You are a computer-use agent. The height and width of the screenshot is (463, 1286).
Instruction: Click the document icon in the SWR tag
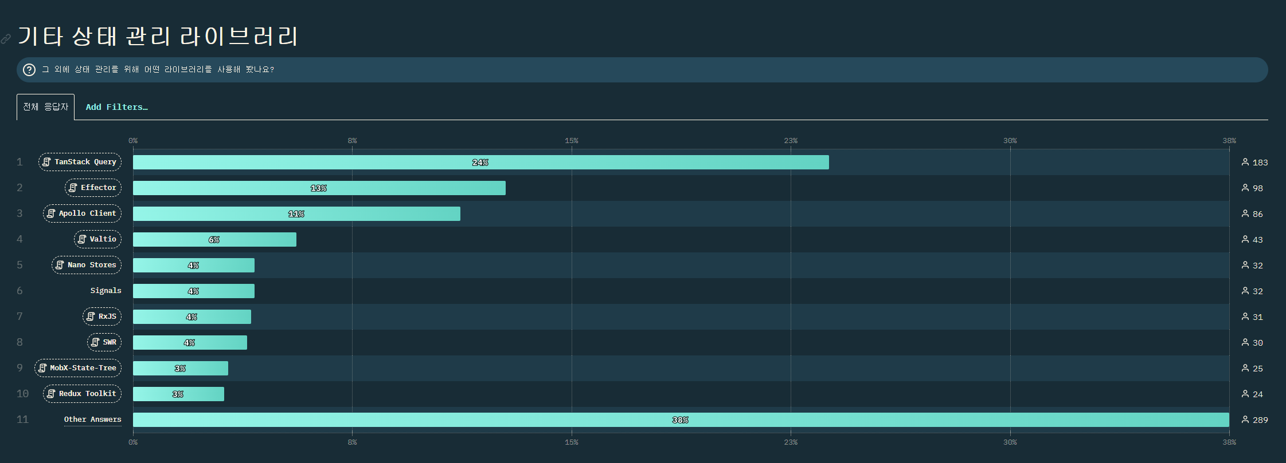pos(95,342)
